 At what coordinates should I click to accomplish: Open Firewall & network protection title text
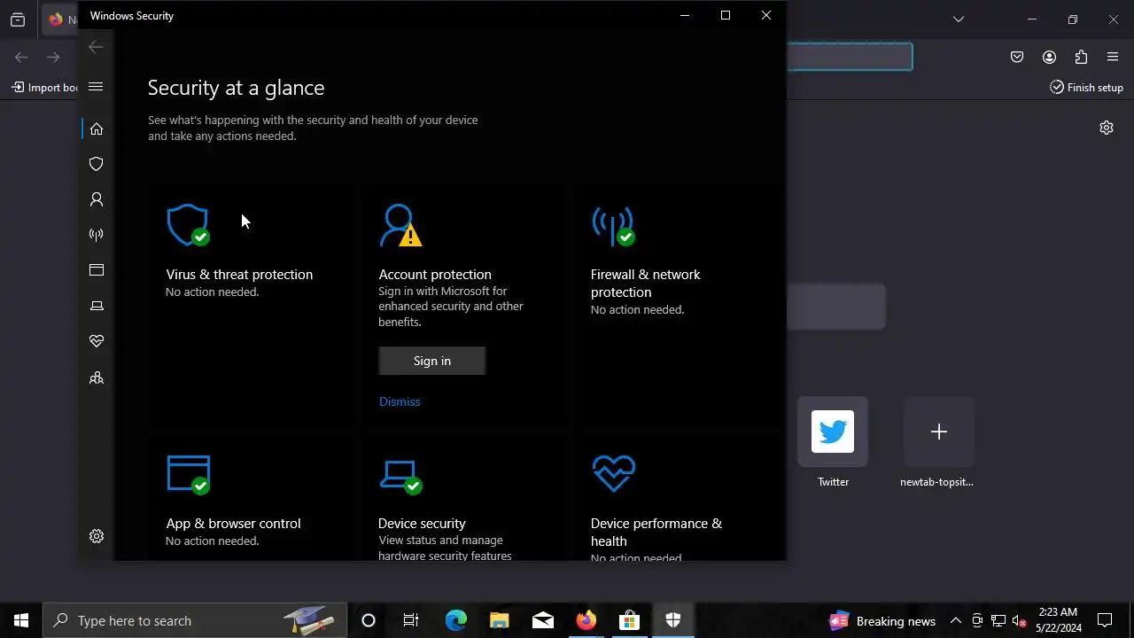[x=646, y=283]
